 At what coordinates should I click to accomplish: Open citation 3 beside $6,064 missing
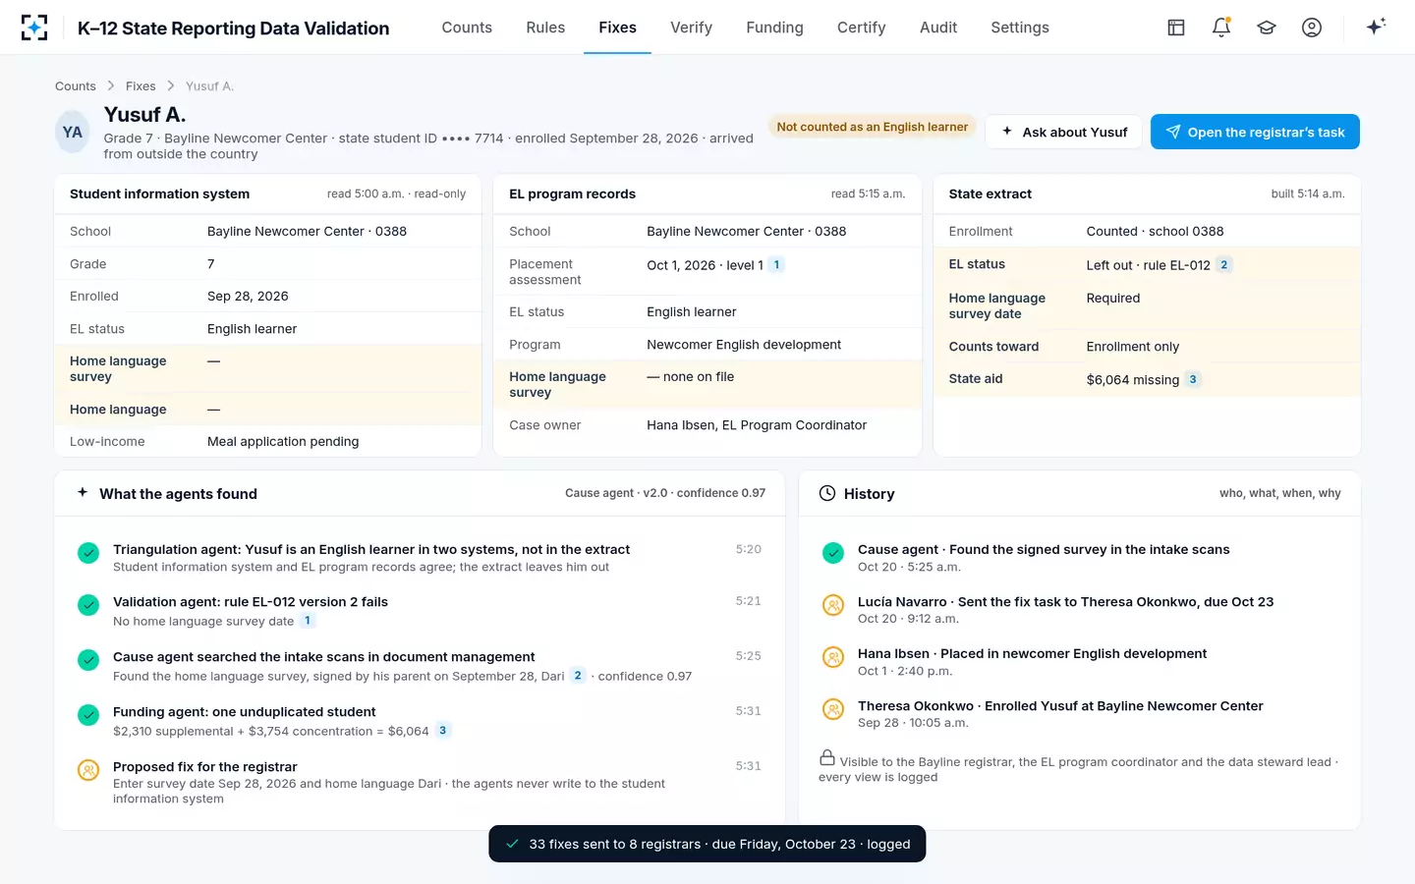1193,379
